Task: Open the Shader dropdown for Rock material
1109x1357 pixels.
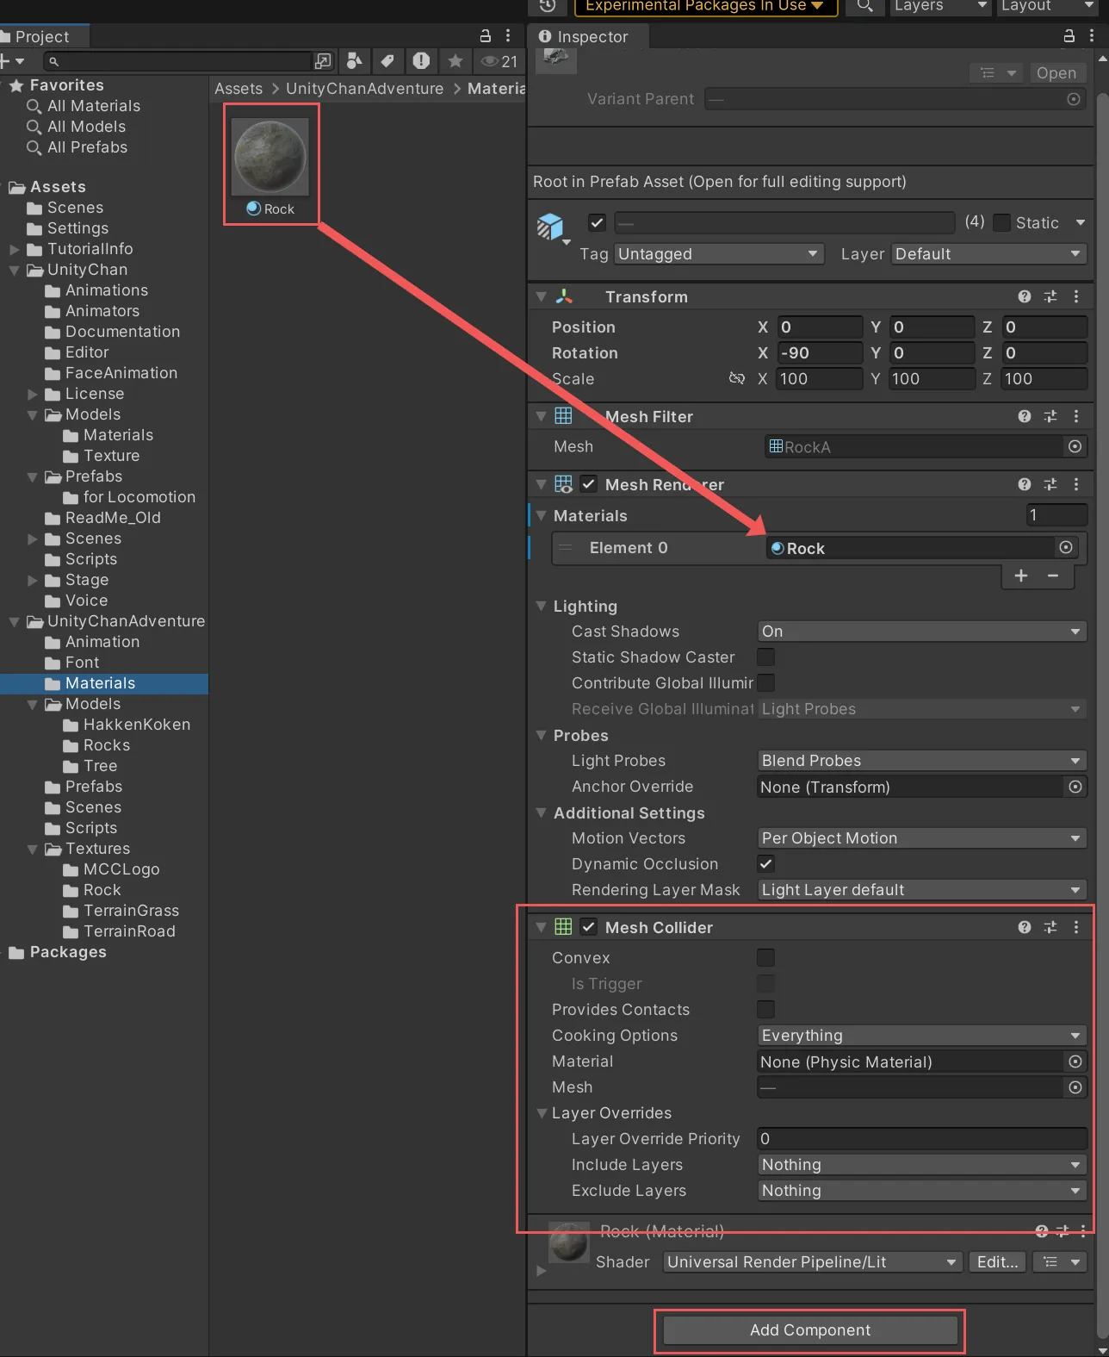Action: coord(812,1262)
